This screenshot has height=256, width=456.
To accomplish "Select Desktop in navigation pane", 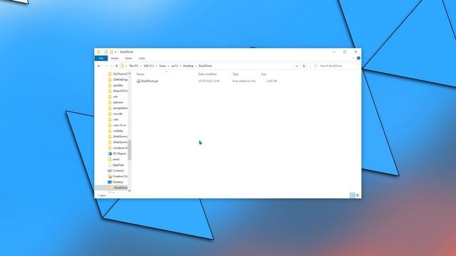I will (x=118, y=182).
